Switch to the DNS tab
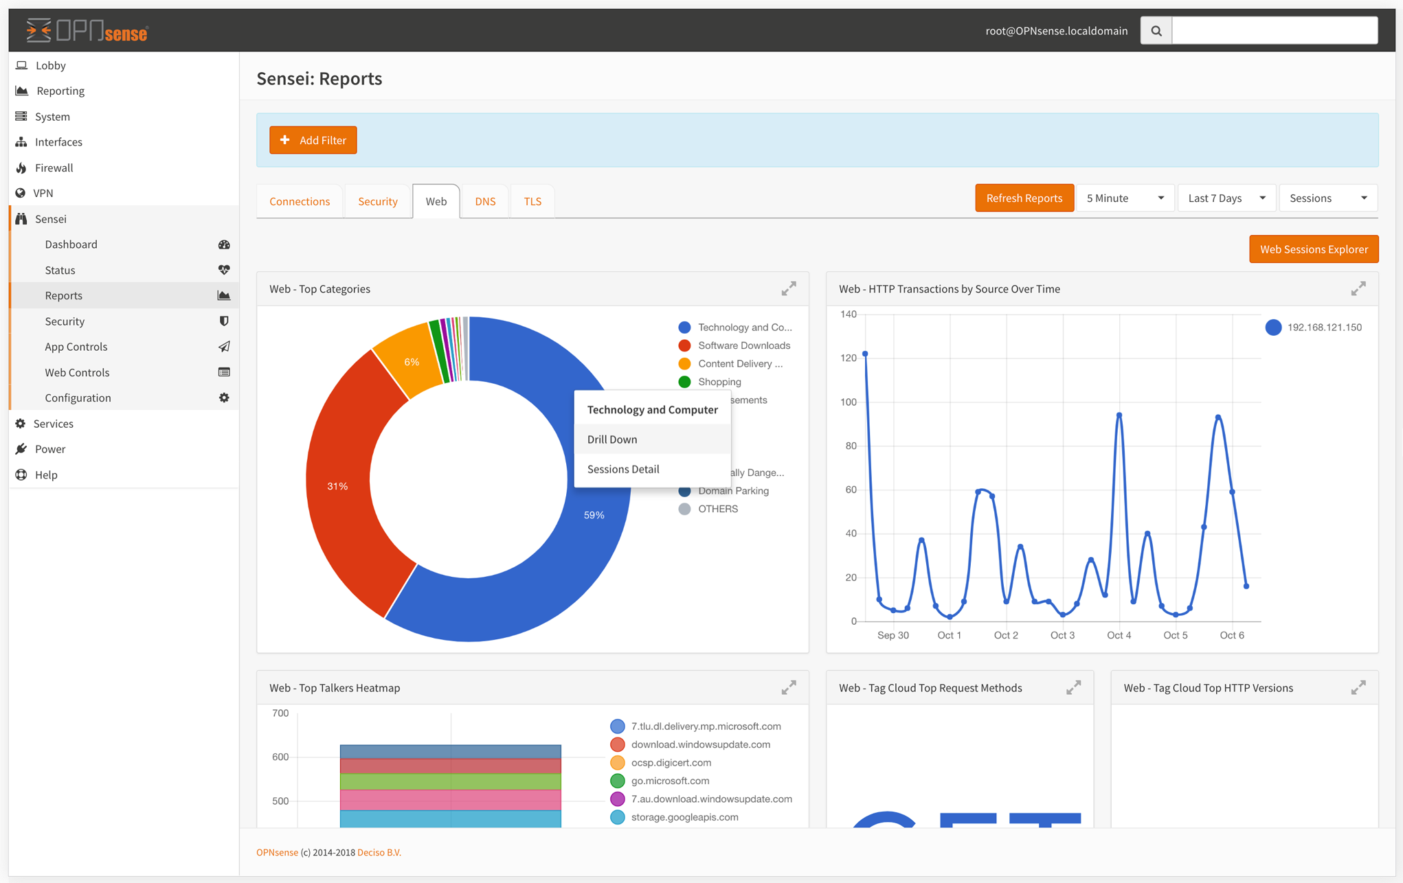This screenshot has height=883, width=1403. click(485, 201)
